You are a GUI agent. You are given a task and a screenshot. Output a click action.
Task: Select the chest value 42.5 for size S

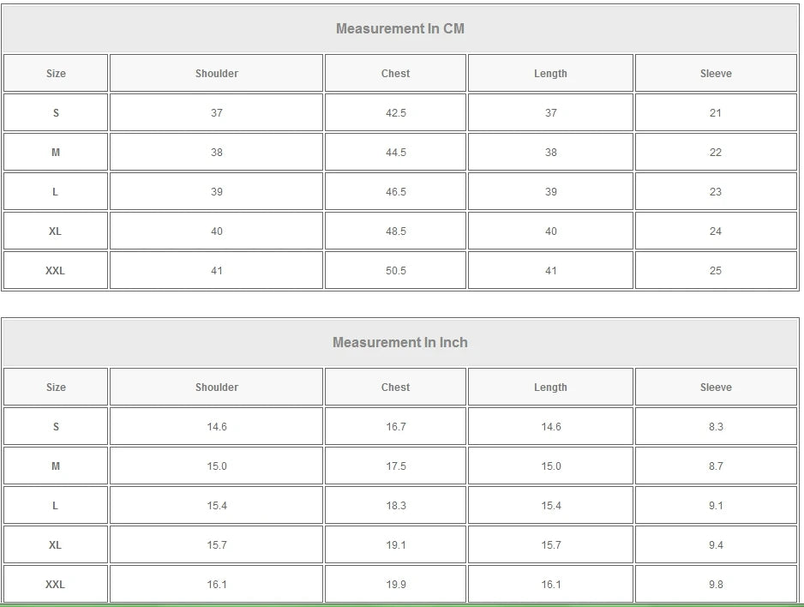(x=396, y=113)
